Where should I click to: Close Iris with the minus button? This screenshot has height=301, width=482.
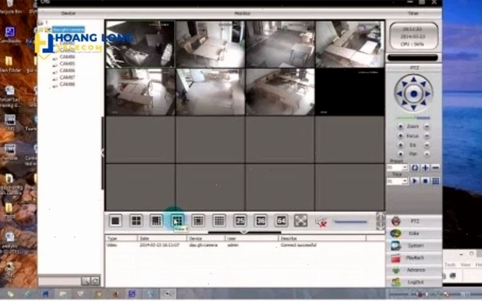point(427,145)
